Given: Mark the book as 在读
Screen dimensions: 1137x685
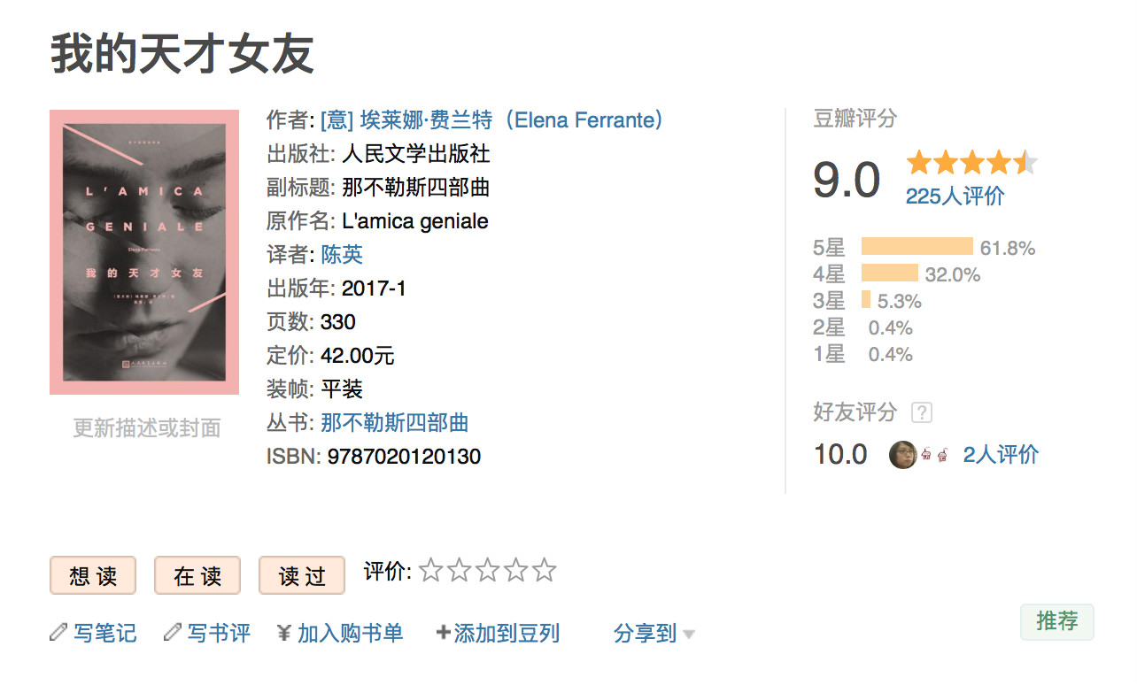Looking at the screenshot, I should coord(197,576).
